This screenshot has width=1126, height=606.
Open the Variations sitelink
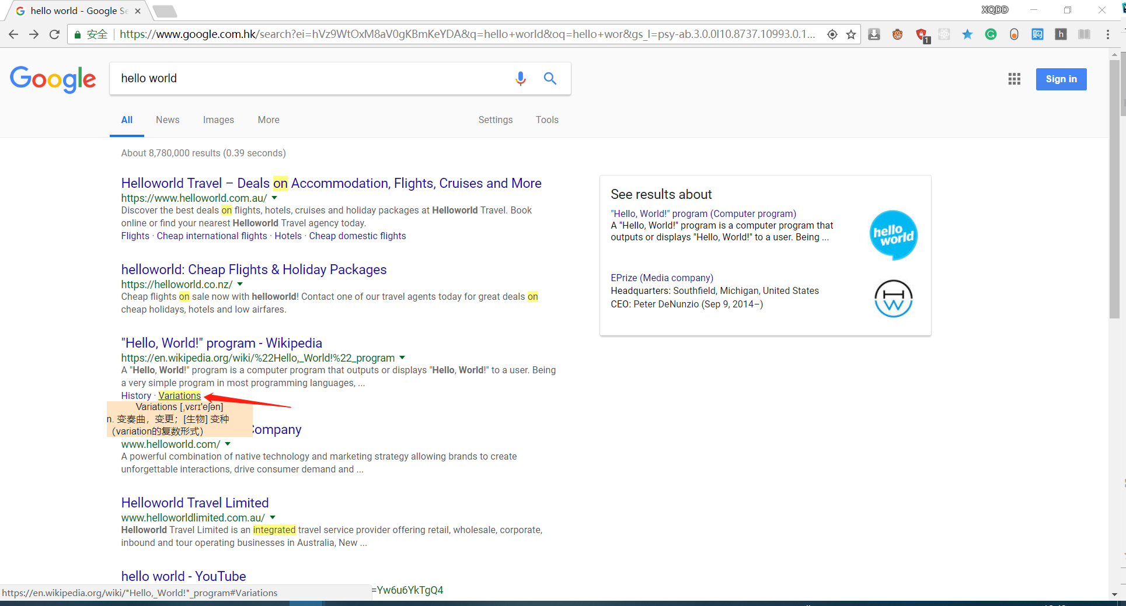click(x=179, y=395)
